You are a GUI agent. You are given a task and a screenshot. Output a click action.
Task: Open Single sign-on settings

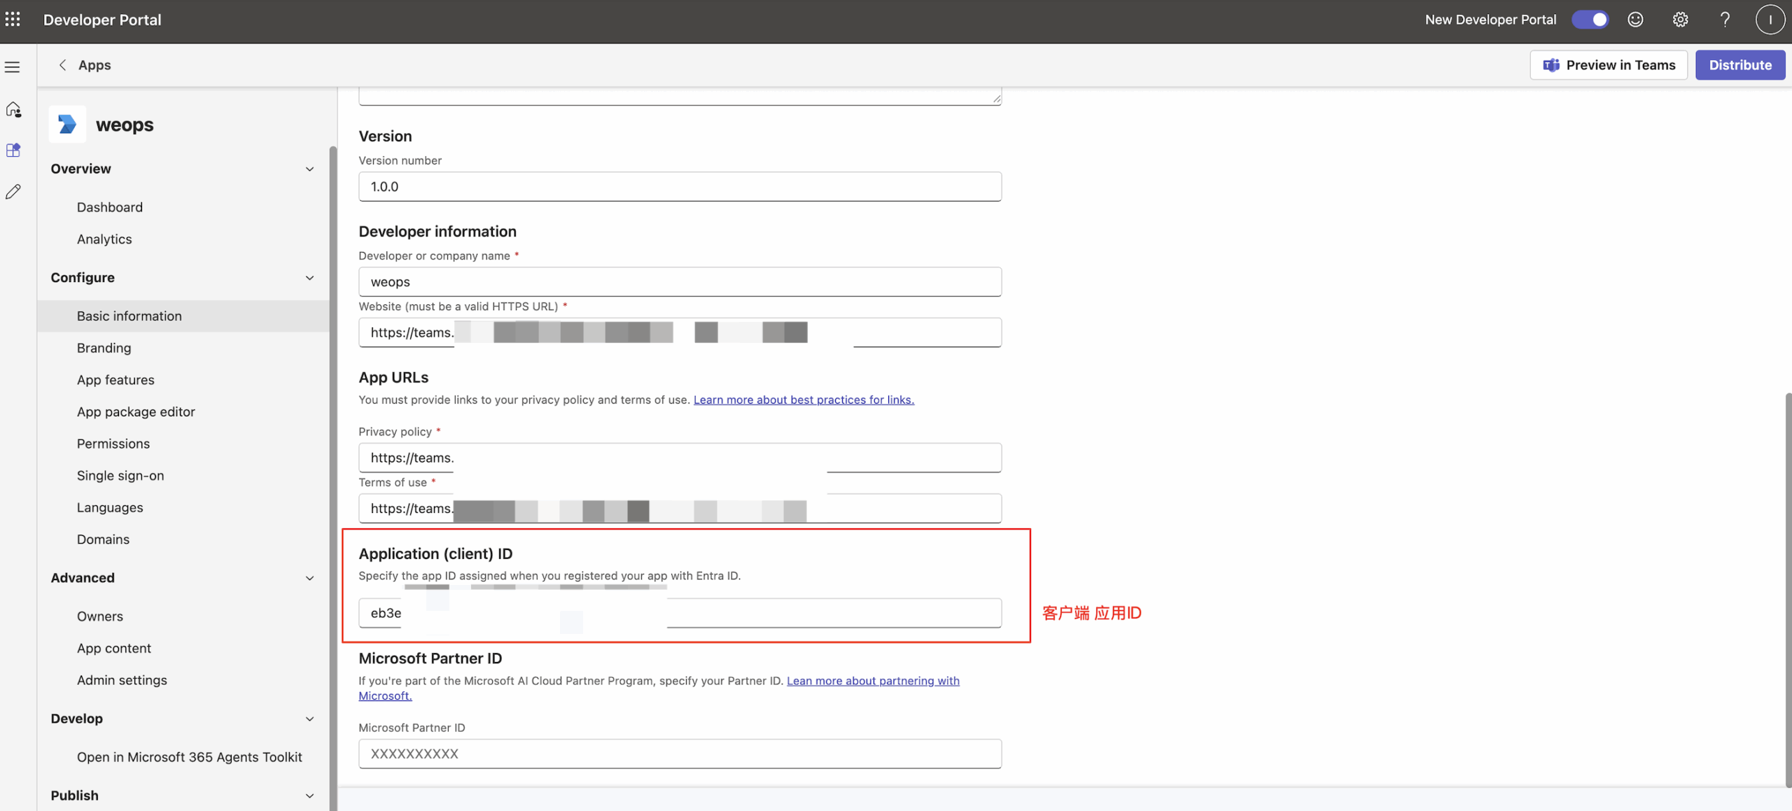[120, 476]
